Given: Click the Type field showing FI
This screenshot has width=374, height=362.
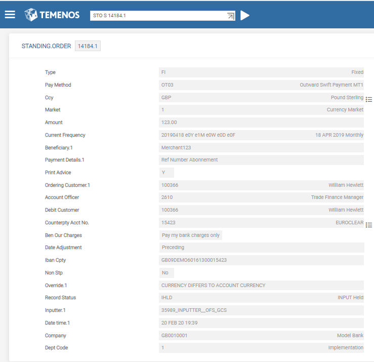Looking at the screenshot, I should click(261, 72).
